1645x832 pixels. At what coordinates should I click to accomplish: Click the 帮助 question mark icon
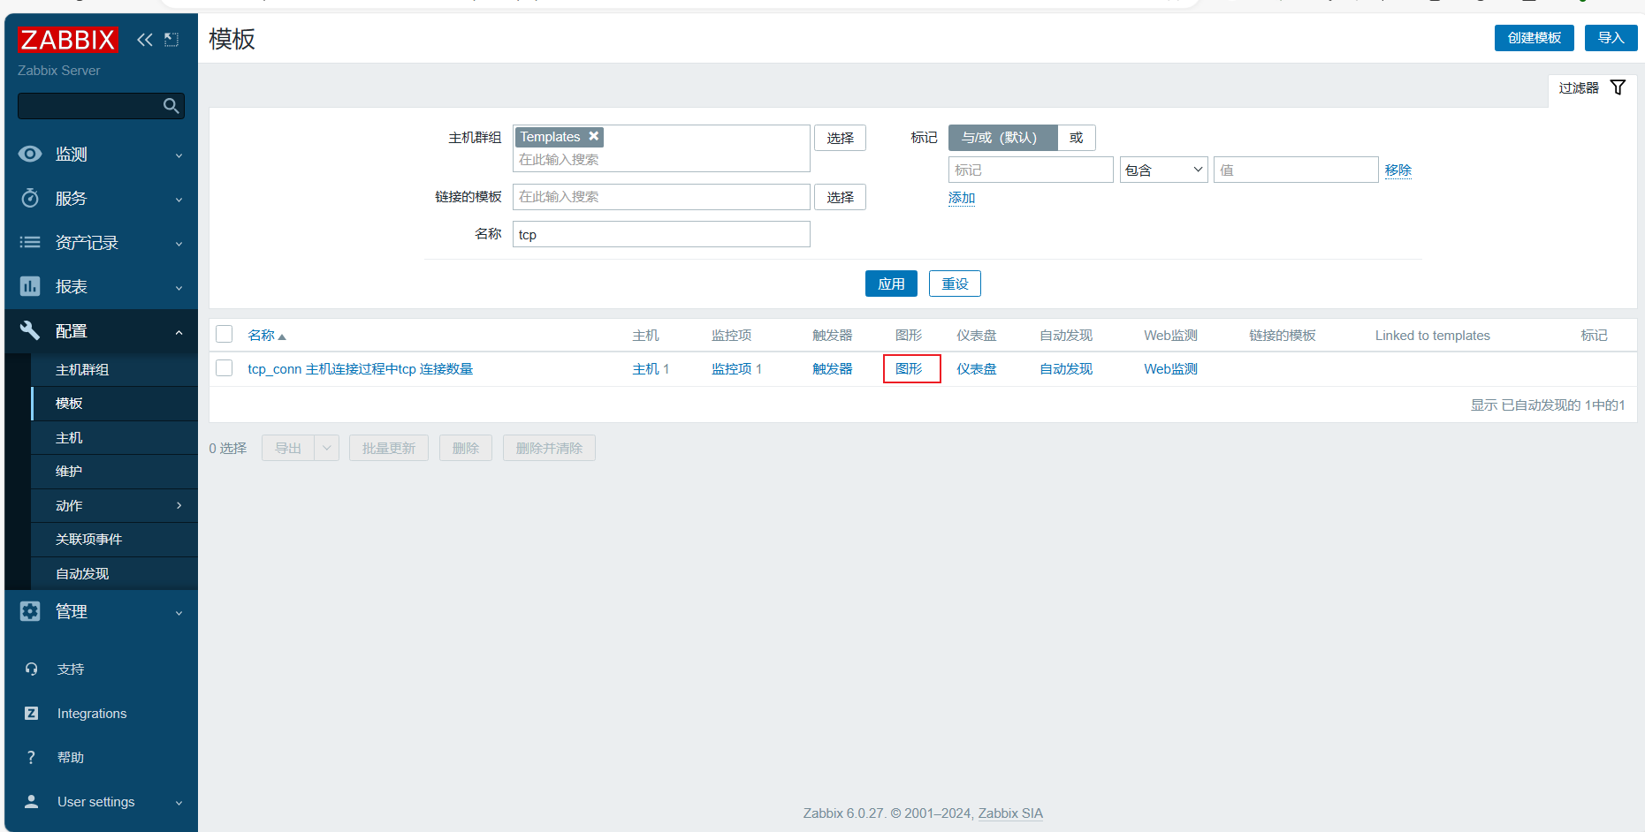[x=32, y=758]
